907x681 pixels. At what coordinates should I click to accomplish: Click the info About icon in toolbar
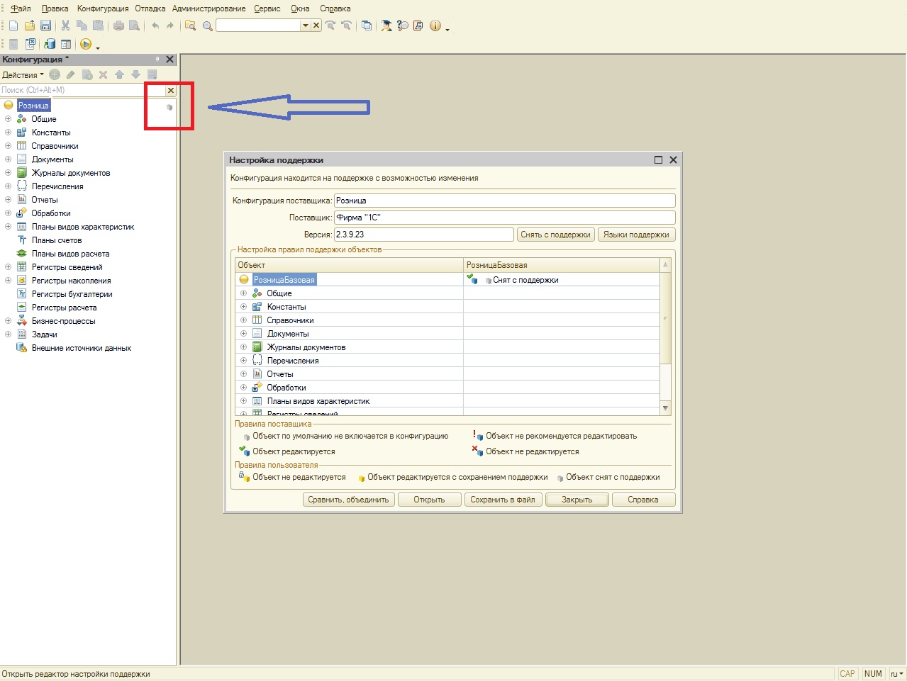click(x=435, y=26)
